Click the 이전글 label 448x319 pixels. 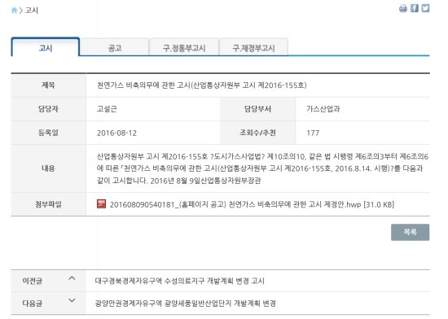[33, 281]
